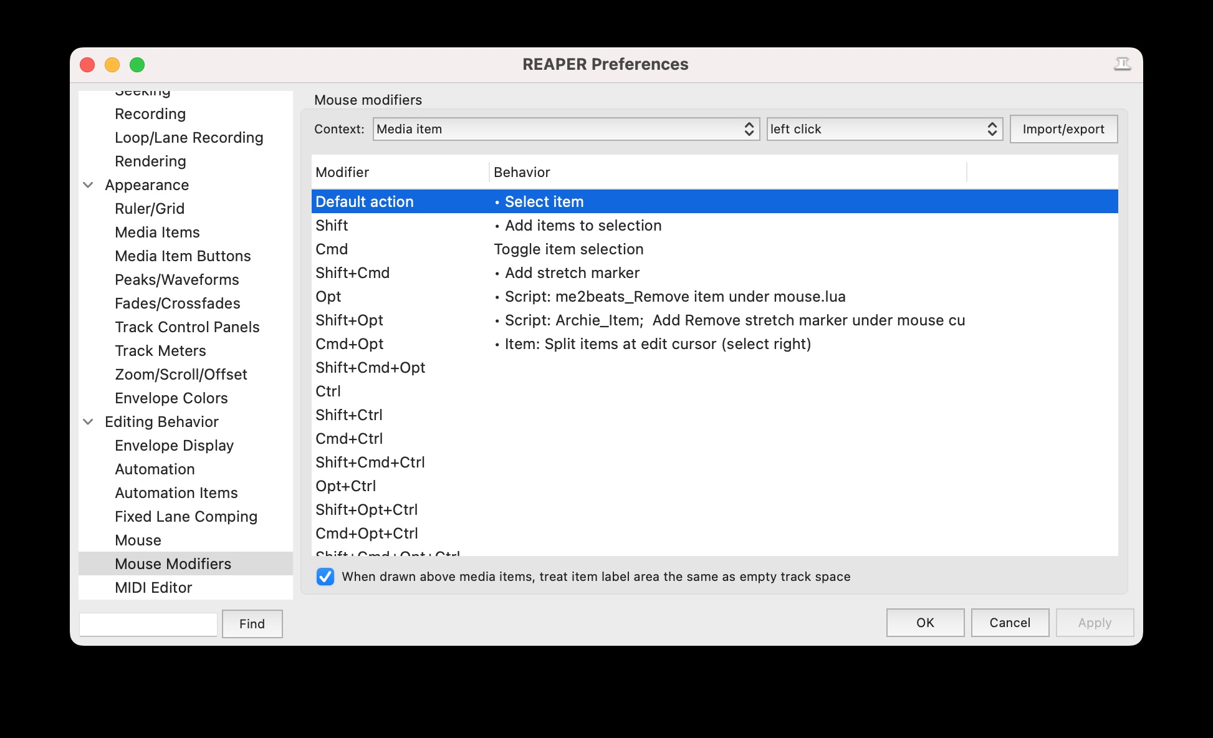Select the Opt modifier row
1213x738 pixels.
[715, 297]
